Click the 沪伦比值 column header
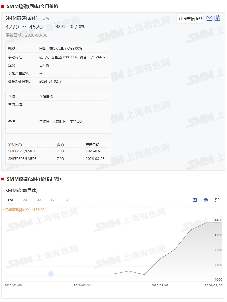227x302 pixels. click(x=15, y=145)
